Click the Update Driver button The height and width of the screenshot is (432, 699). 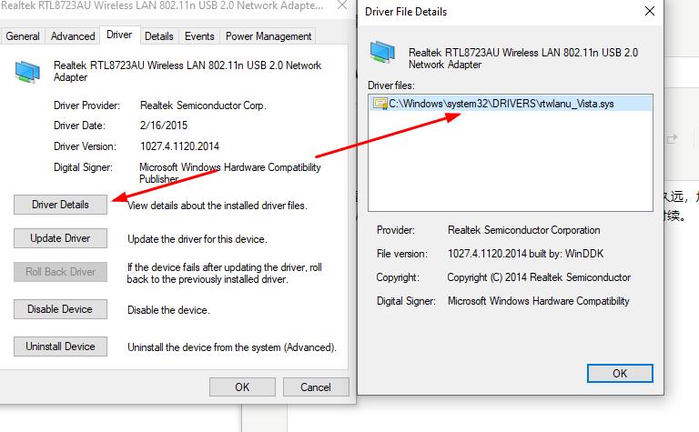tap(60, 238)
